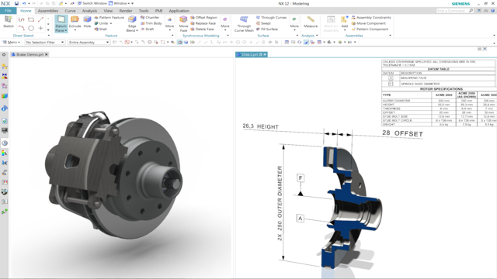The image size is (497, 279).
Task: Open the Menu dropdown button
Action: click(12, 42)
